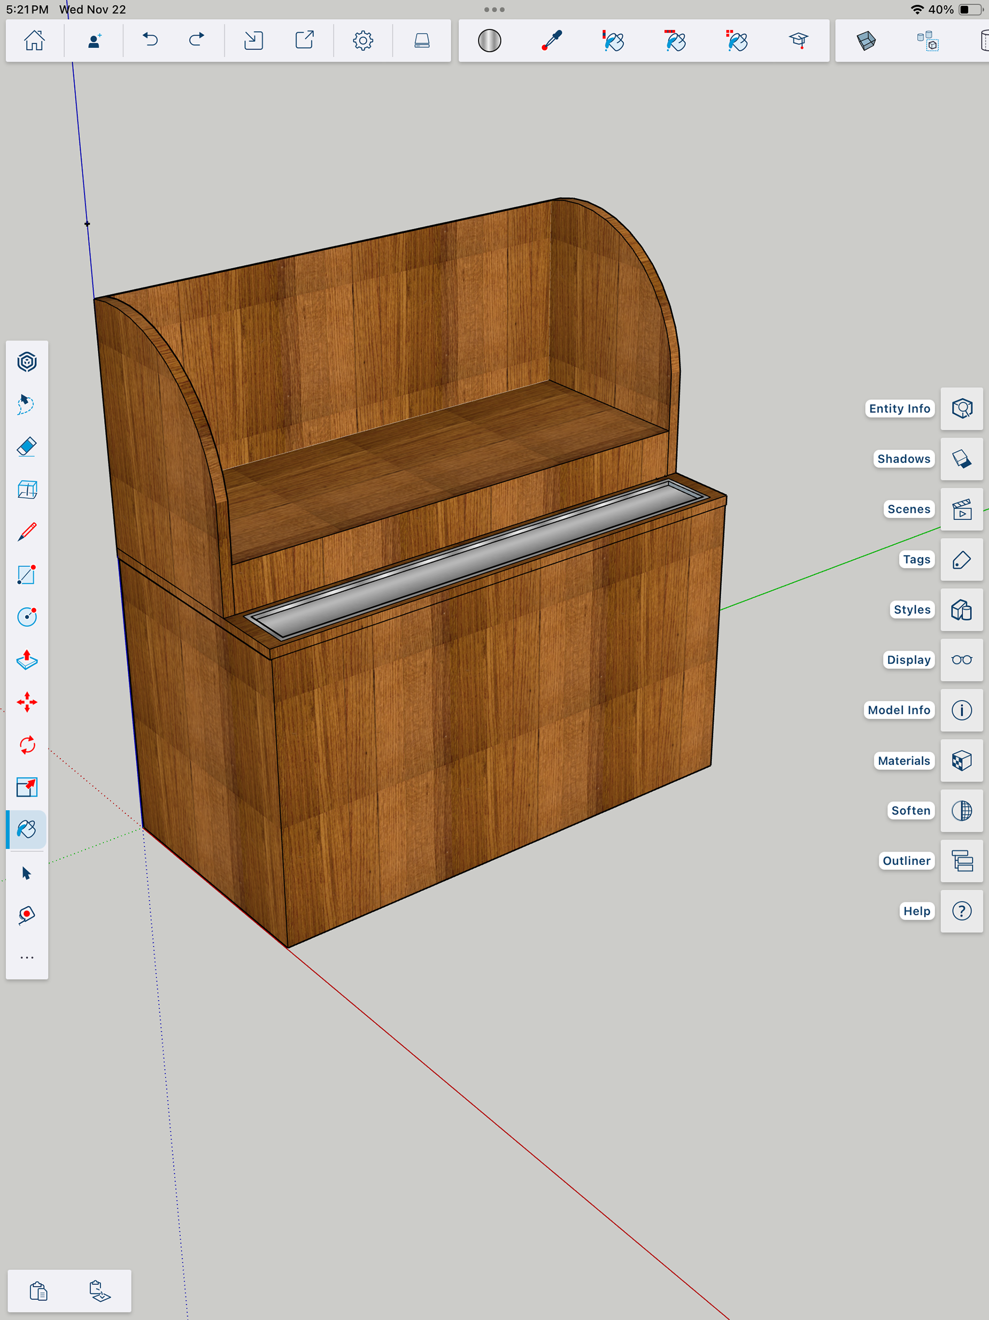Tap the Model Info label
989x1320 pixels.
(x=898, y=710)
